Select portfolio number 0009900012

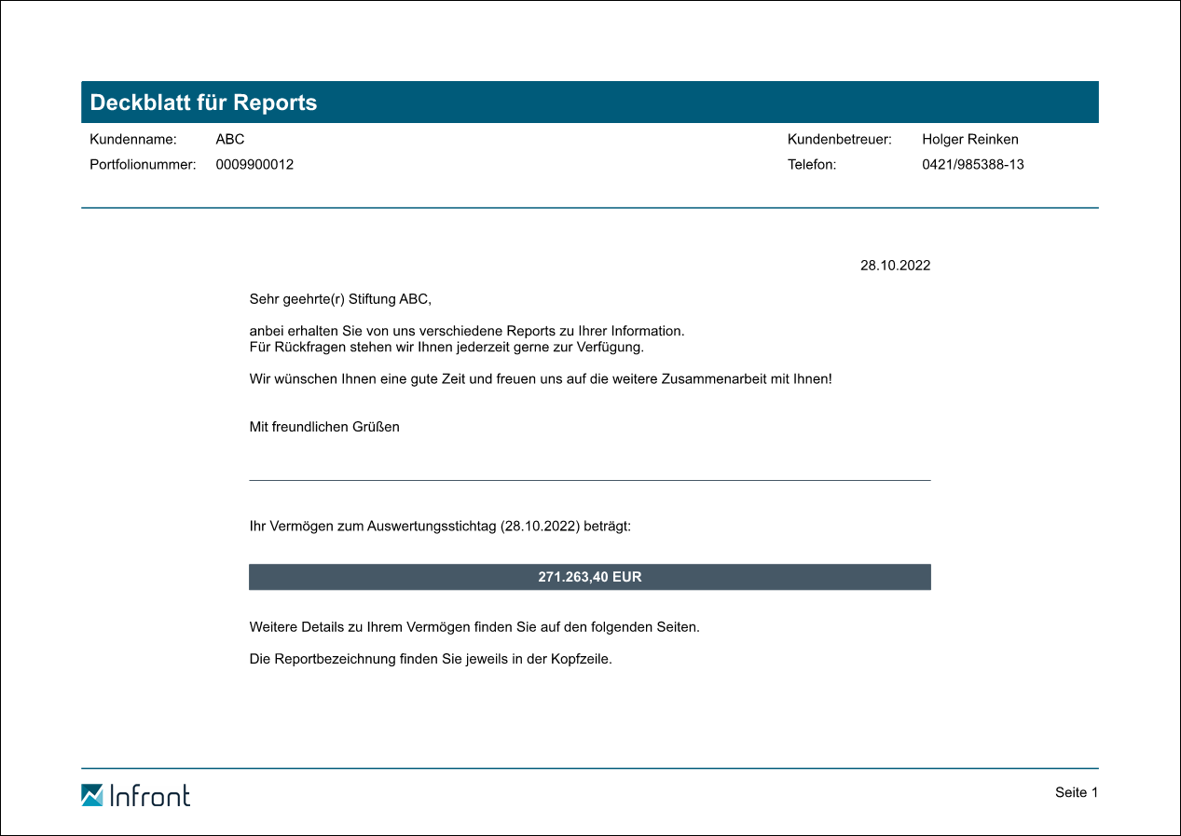click(254, 165)
